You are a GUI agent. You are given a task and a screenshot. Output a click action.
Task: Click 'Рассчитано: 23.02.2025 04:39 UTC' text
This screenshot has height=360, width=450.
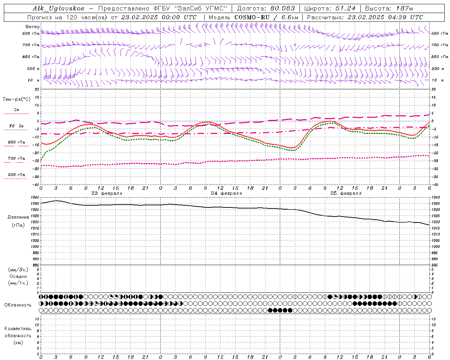coord(365,17)
